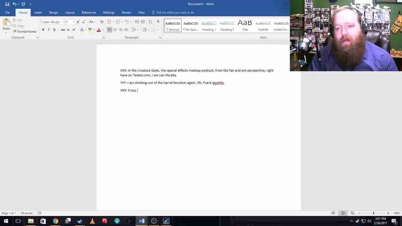Open the font size dropdown

click(x=73, y=22)
